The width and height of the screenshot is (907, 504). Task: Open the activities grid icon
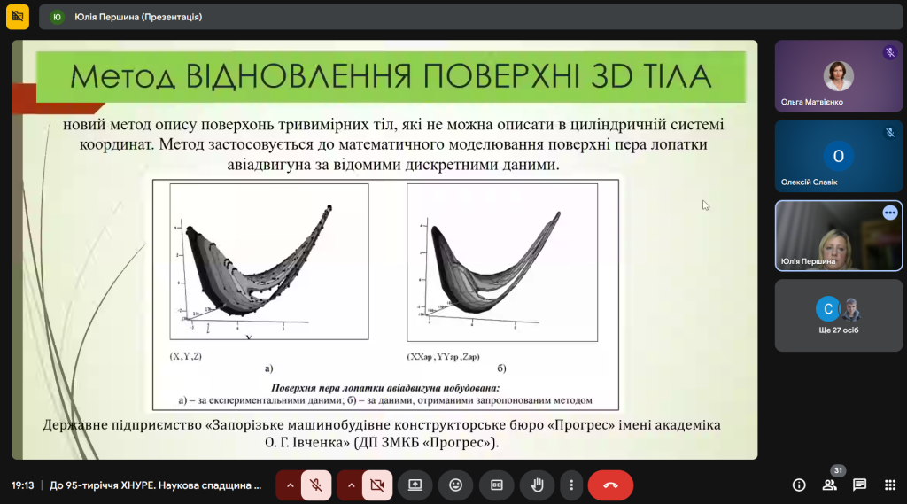pos(888,485)
